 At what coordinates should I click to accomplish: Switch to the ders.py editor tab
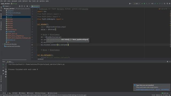[x=36, y=6]
